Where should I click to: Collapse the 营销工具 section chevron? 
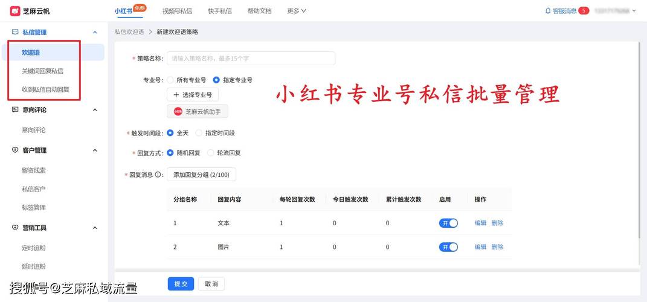(x=95, y=228)
